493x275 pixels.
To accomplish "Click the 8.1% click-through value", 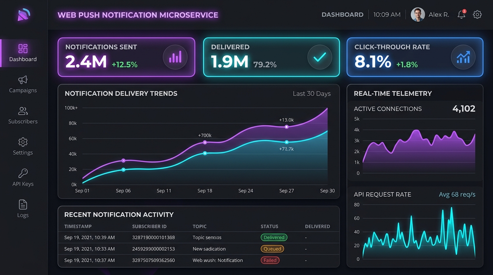I will pyautogui.click(x=373, y=62).
